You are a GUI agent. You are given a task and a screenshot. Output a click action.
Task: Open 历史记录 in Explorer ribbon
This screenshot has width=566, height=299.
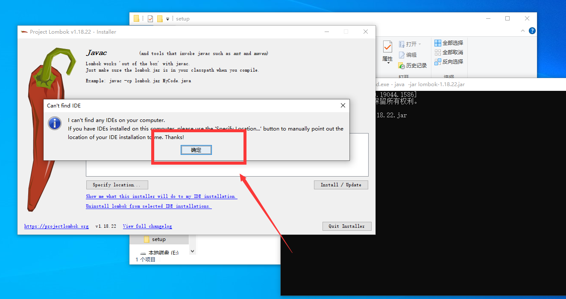[x=412, y=65]
